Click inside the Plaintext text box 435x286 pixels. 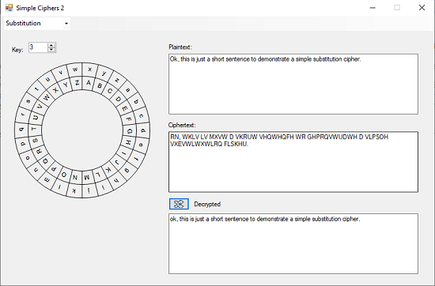(293, 84)
